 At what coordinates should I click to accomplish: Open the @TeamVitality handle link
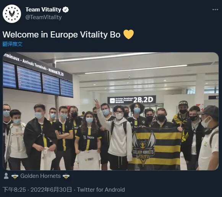[x=43, y=17]
